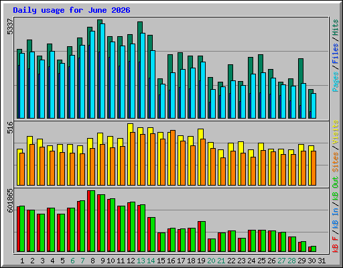This screenshot has width=343, height=268.
Task: Select weekend day label 6
Action: pyautogui.click(x=72, y=261)
